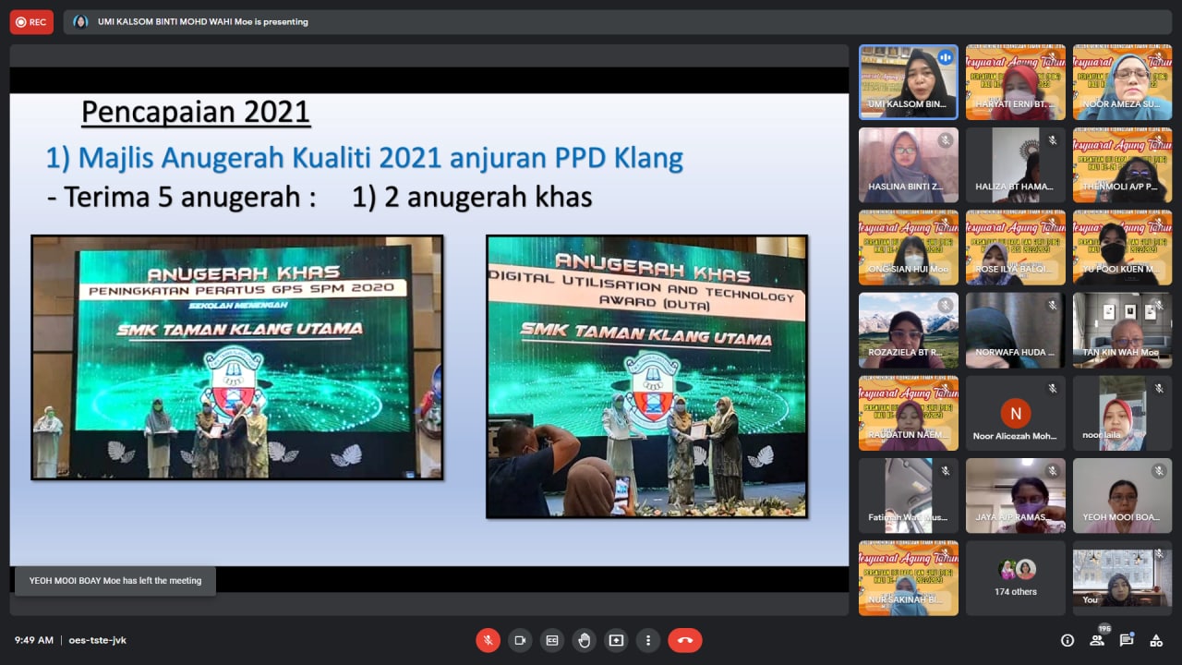This screenshot has height=665, width=1182.
Task: Open the three-dot more options menu
Action: coord(648,640)
